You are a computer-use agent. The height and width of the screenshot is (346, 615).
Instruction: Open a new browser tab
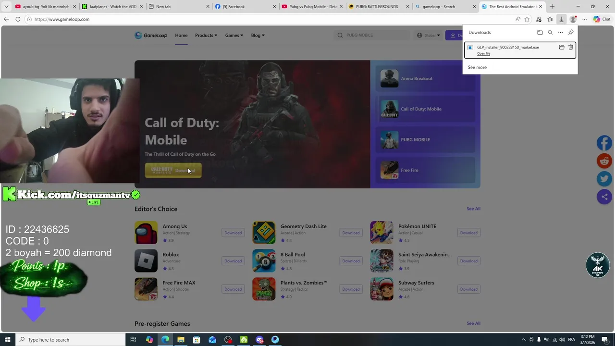click(552, 7)
